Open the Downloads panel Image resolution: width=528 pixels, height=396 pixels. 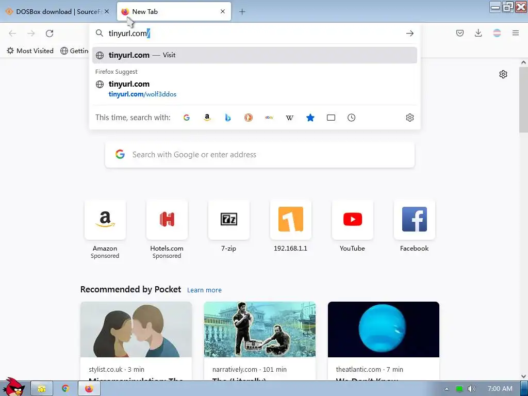point(478,33)
